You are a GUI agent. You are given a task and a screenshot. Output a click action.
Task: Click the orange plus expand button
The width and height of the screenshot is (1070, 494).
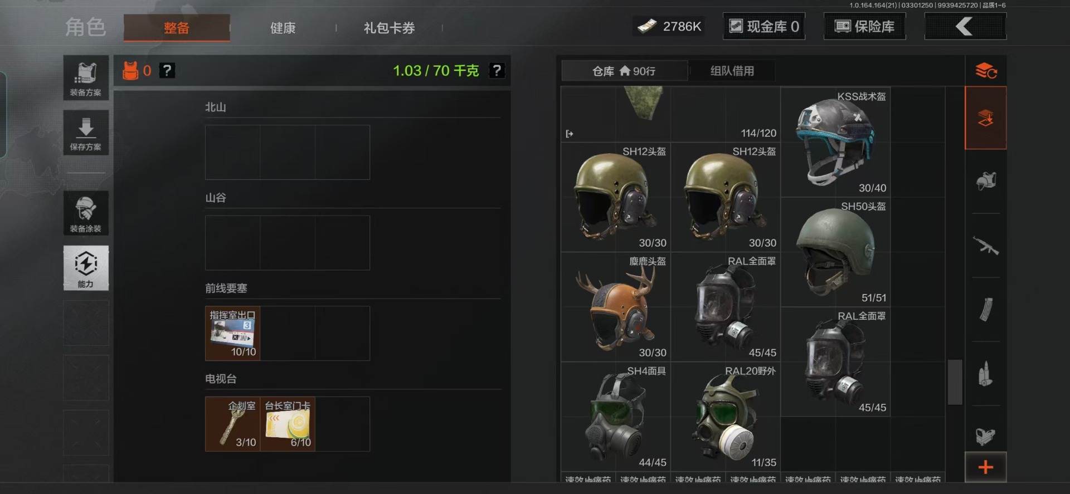pyautogui.click(x=985, y=467)
